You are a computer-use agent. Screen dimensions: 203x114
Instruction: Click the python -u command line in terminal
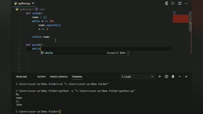[x=75, y=91]
